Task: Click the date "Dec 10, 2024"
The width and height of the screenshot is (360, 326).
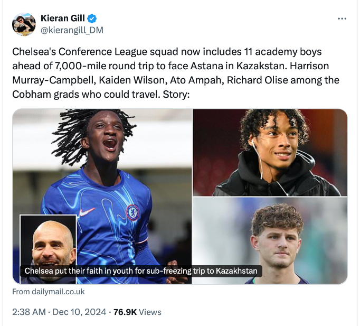Action: pyautogui.click(x=78, y=312)
